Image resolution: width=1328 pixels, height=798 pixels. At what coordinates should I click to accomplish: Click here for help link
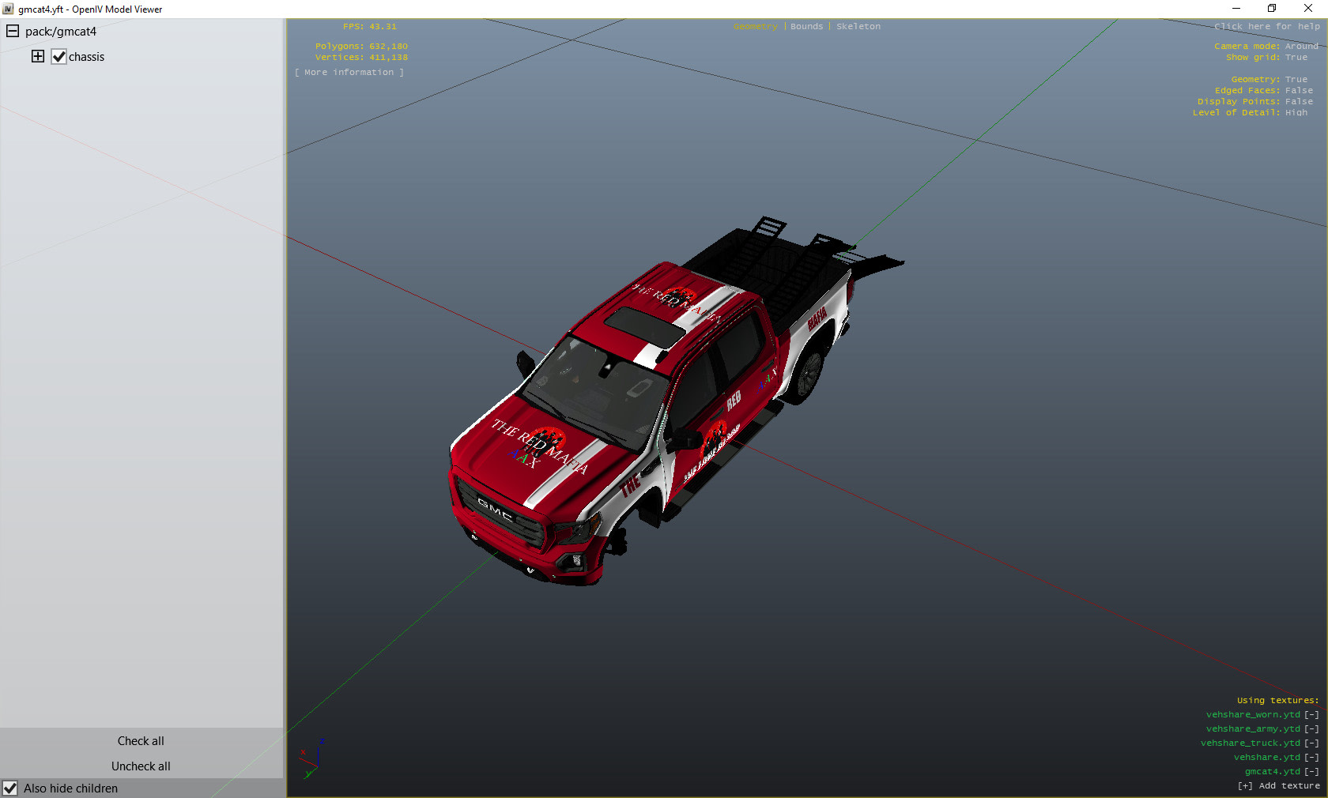point(1267,27)
